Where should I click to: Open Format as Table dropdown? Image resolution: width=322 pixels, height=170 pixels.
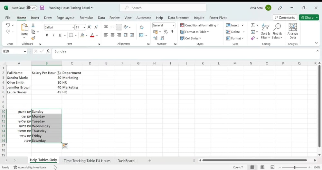194,32
